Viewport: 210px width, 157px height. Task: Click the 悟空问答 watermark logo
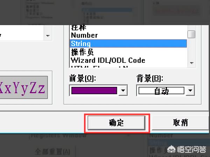click(x=187, y=150)
